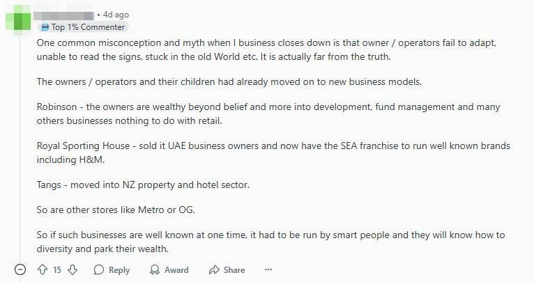
Task: Downvote this comment
Action: pos(73,270)
